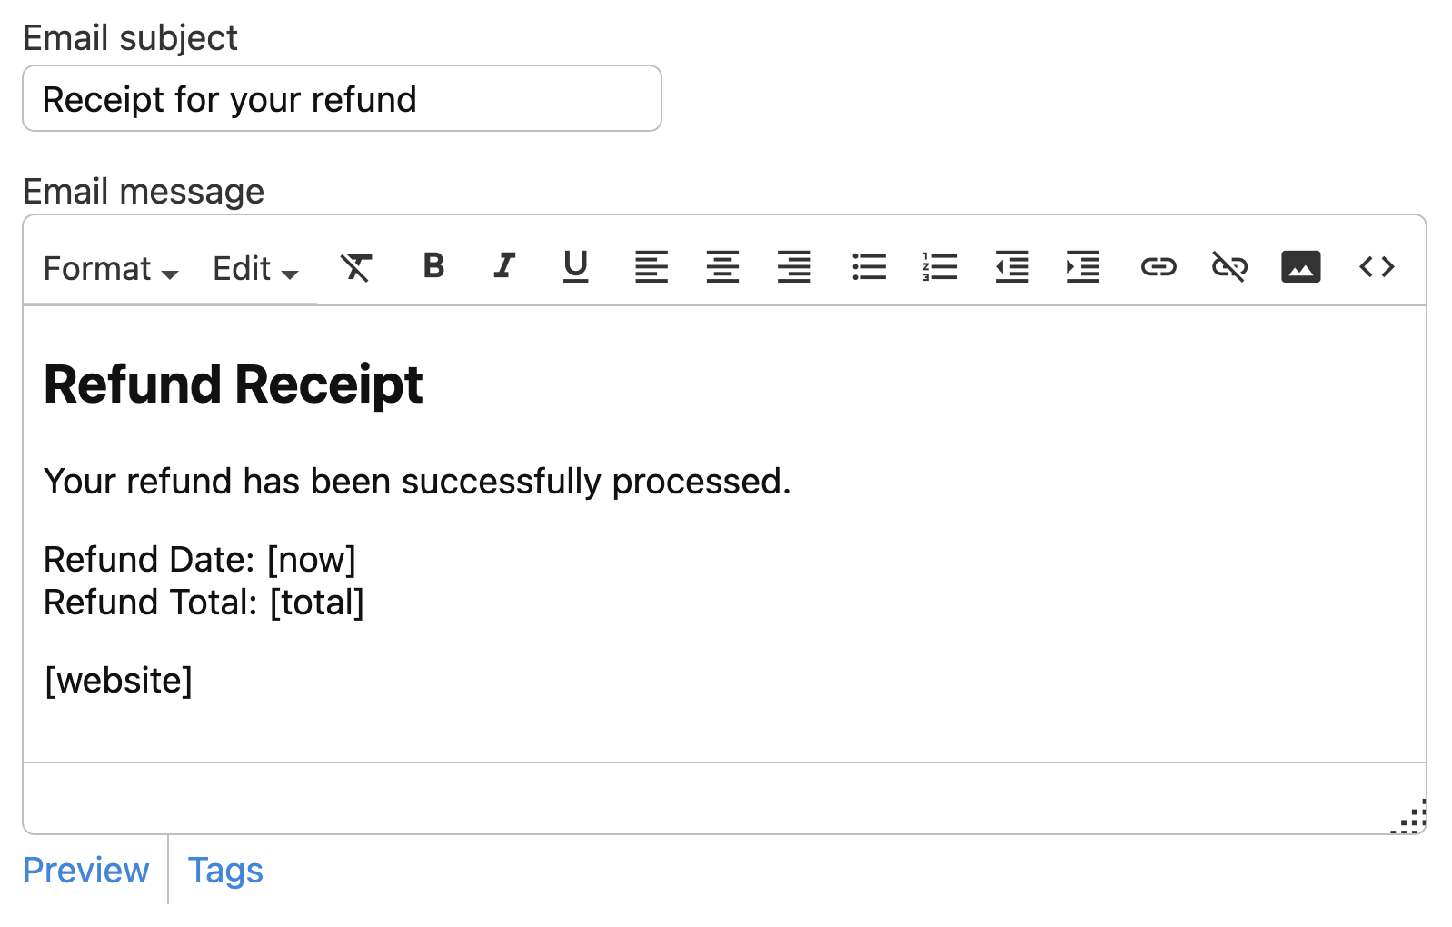
Task: Open the Format dropdown menu
Action: (111, 269)
